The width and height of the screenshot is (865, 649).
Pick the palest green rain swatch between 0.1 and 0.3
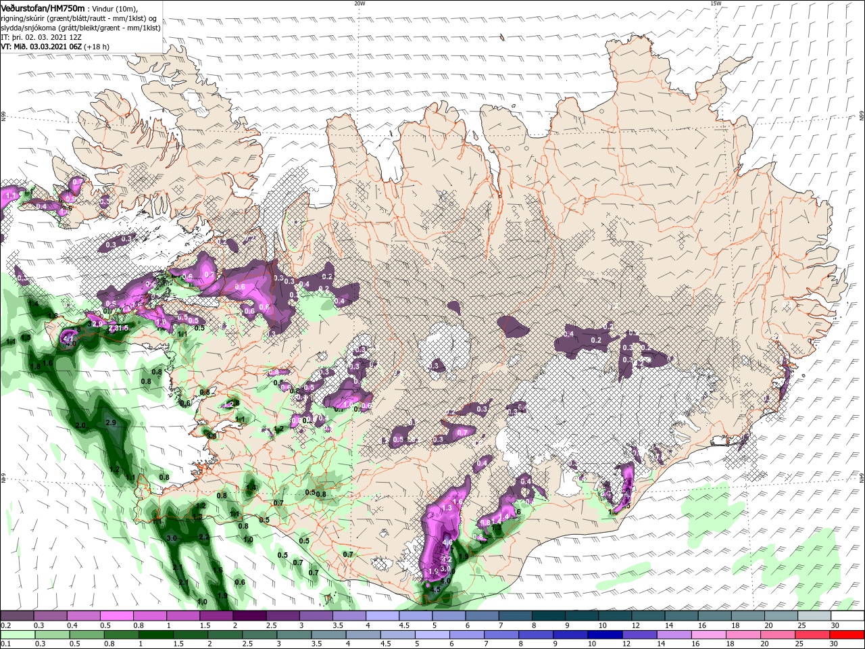(x=17, y=634)
